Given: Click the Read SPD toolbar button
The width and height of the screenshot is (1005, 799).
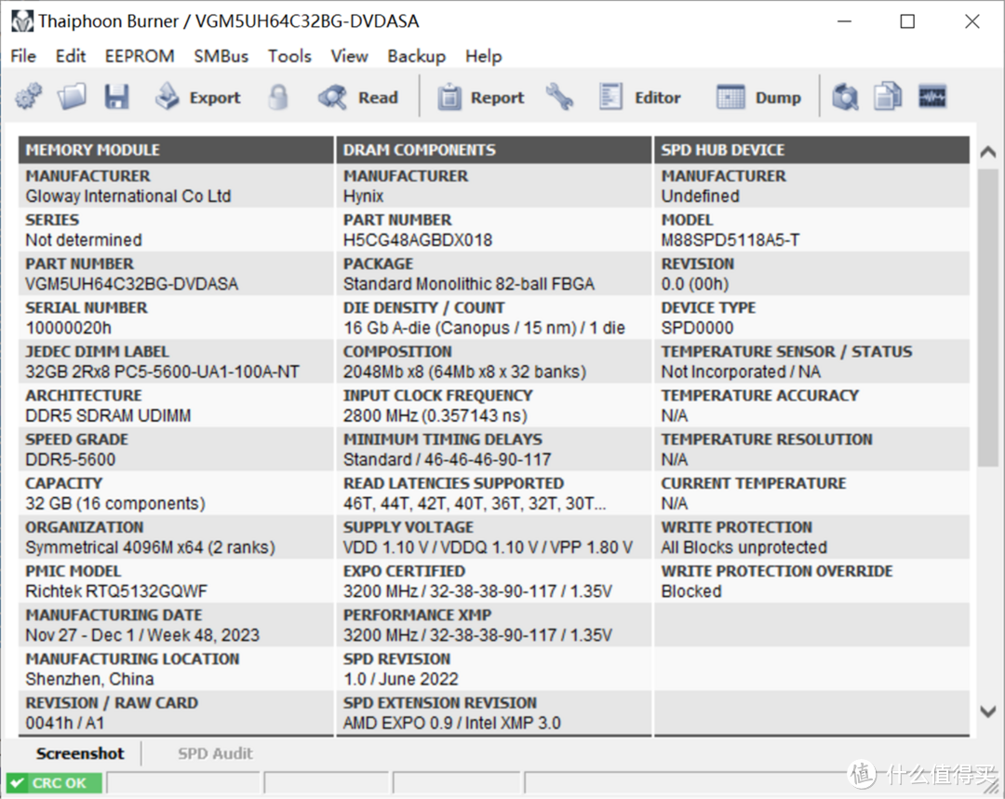Looking at the screenshot, I should [358, 97].
